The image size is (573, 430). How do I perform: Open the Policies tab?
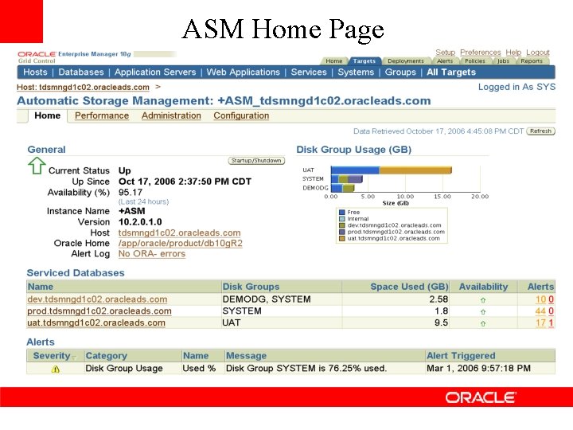[x=474, y=61]
